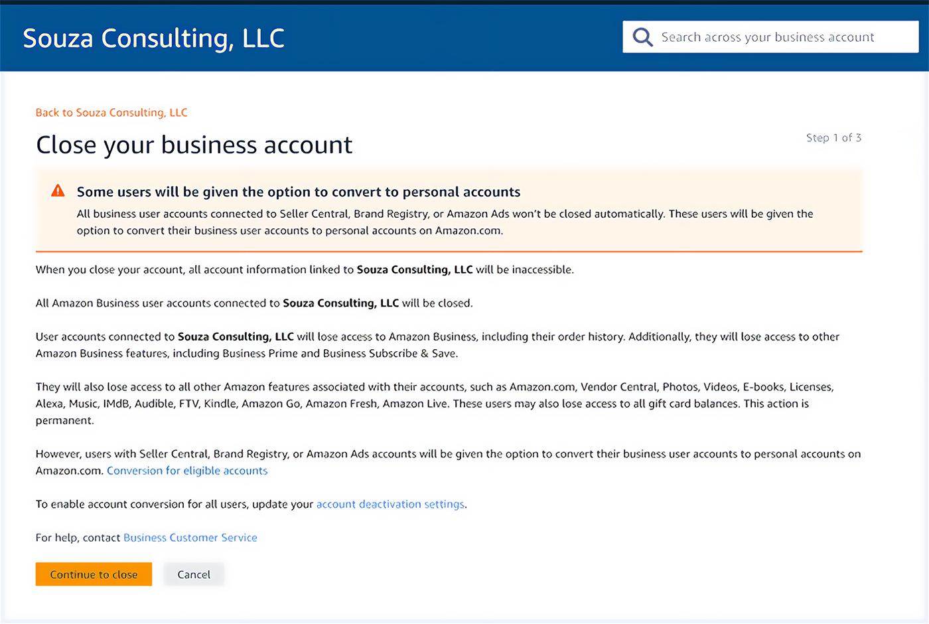The width and height of the screenshot is (929, 624).
Task: Click the orange warning triangle icon
Action: coord(58,191)
